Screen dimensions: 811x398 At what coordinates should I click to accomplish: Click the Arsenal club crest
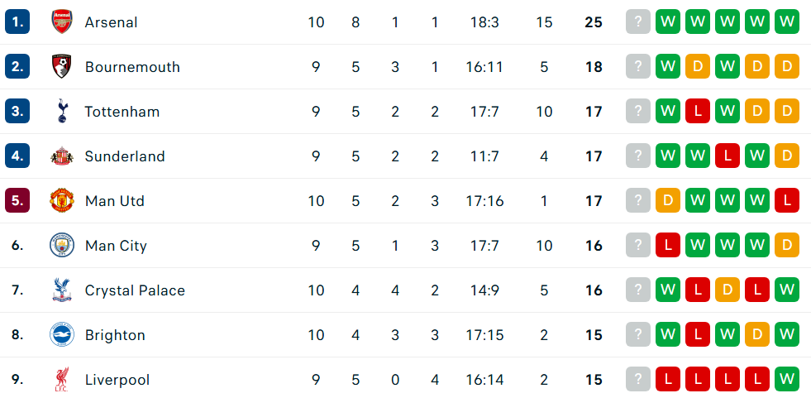tap(61, 22)
